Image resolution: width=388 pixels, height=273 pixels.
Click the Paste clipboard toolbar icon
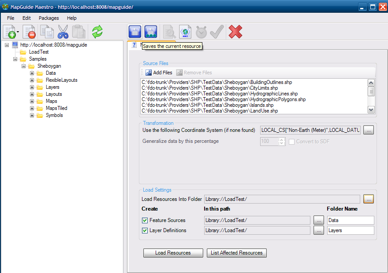tap(78, 32)
